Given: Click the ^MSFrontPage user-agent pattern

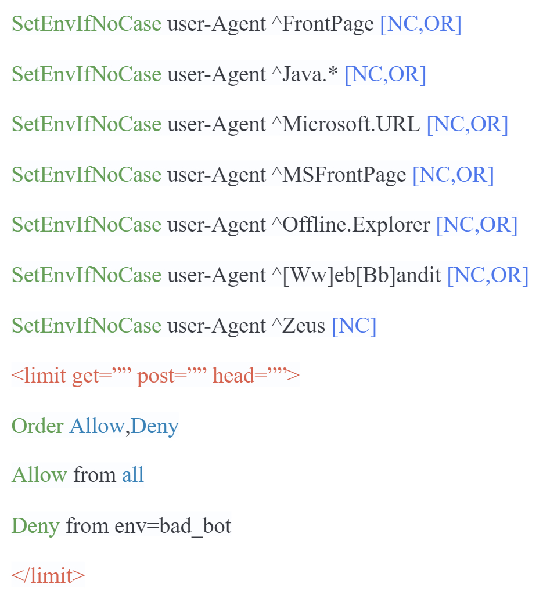Looking at the screenshot, I should click(x=339, y=175).
